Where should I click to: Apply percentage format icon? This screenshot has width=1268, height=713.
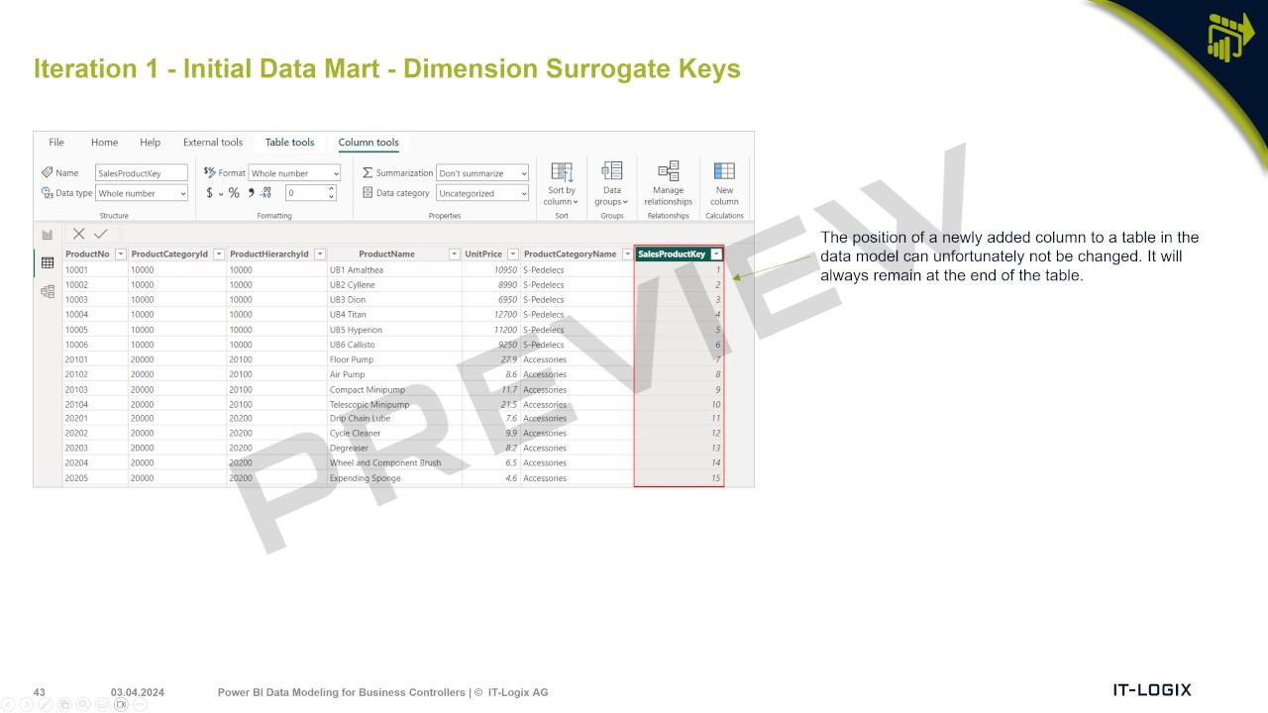tap(234, 193)
